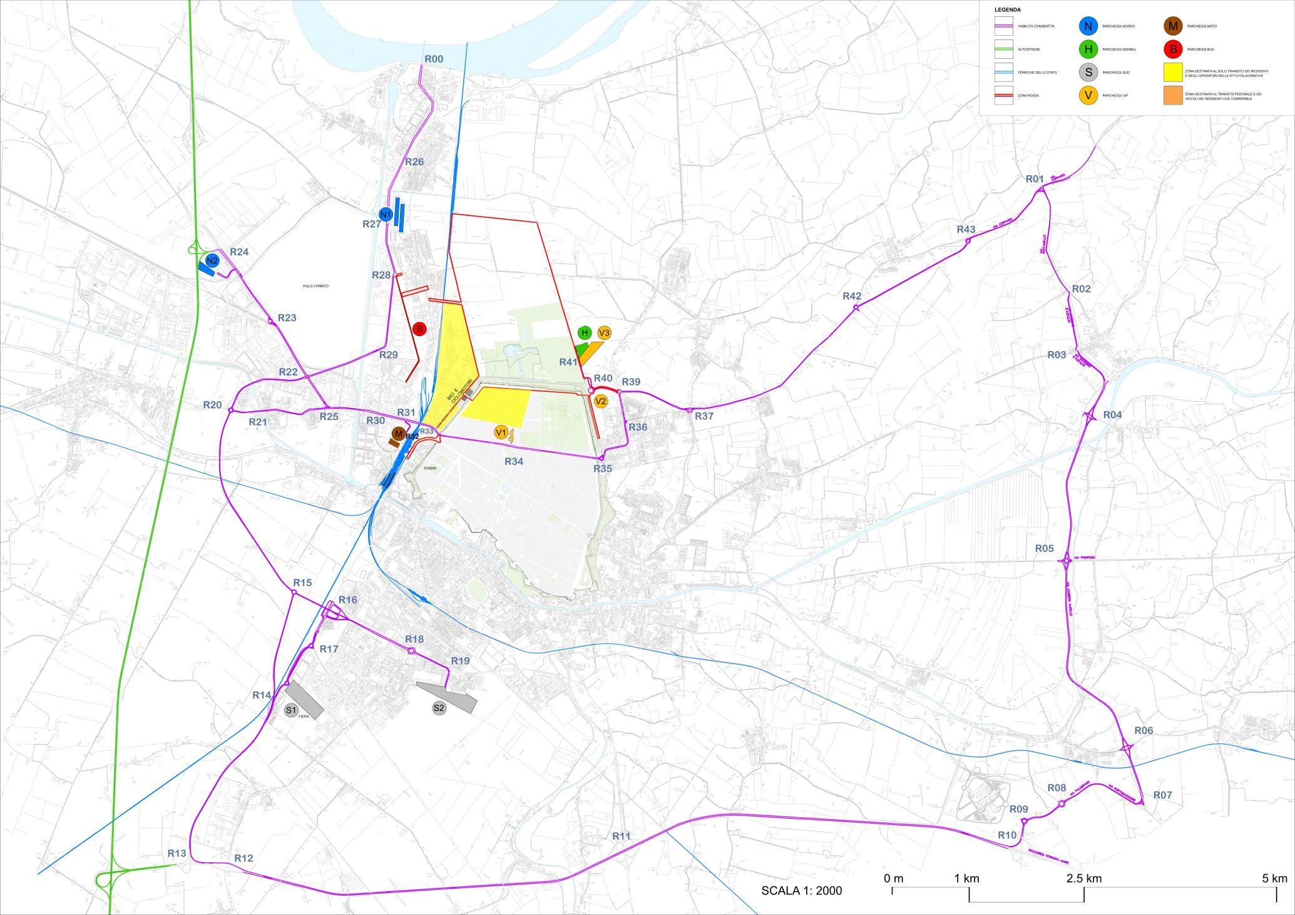Select the V1 VIP parking marker
The height and width of the screenshot is (915, 1295).
pyautogui.click(x=501, y=432)
